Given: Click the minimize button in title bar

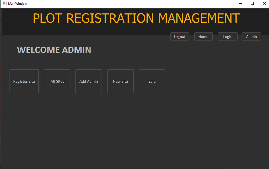Looking at the screenshot, I should tap(240, 3).
